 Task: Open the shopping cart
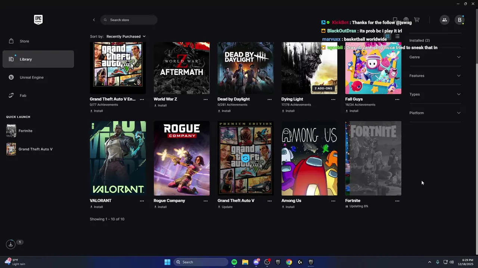point(417,20)
